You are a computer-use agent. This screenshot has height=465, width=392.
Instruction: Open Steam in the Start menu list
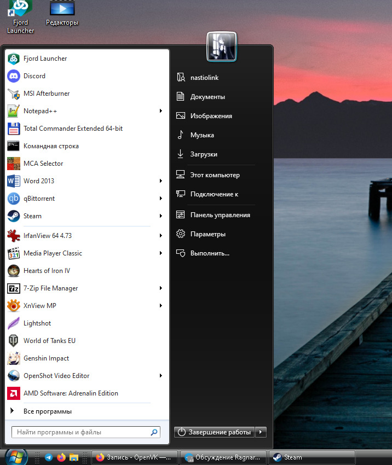(87, 216)
